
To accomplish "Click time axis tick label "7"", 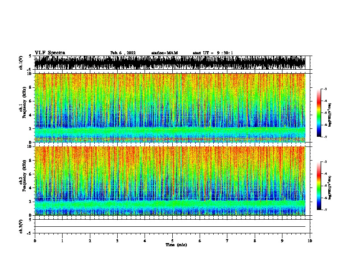I will pos(227,241).
